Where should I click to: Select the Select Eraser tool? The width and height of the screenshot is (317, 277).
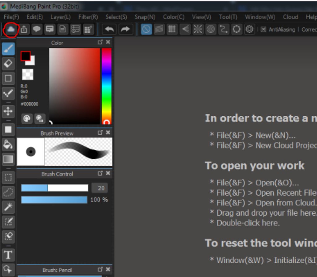point(8,236)
